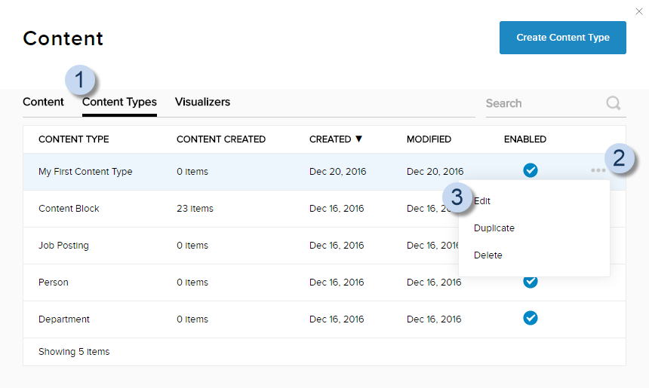
Task: Select Edit from the context menu
Action: pyautogui.click(x=483, y=201)
